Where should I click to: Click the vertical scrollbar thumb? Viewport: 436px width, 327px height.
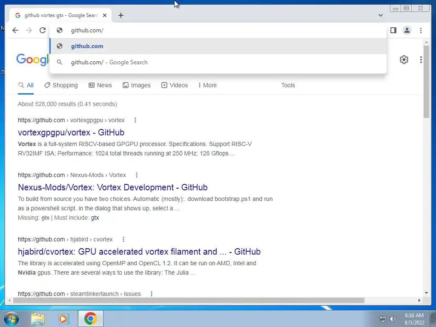(x=426, y=82)
